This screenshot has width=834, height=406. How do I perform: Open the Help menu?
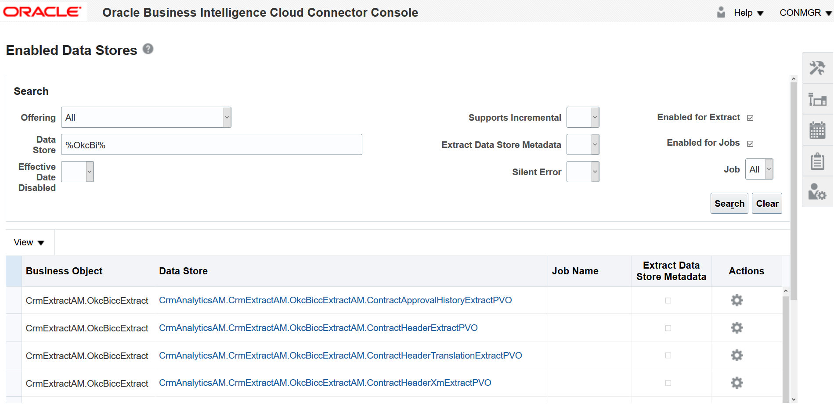click(748, 13)
